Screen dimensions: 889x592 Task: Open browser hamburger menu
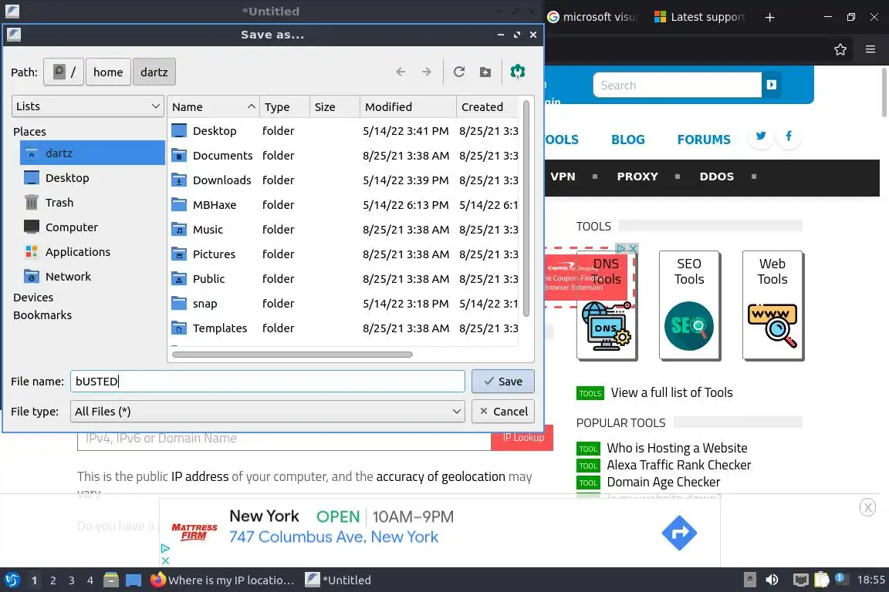870,49
